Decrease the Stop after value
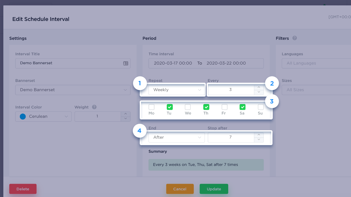 pyautogui.click(x=259, y=140)
